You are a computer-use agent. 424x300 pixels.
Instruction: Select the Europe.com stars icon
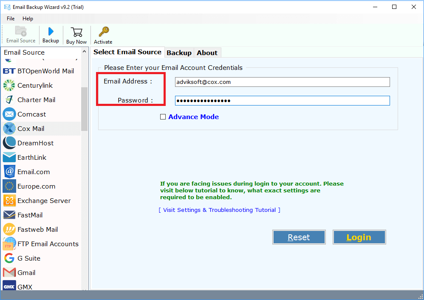pyautogui.click(x=9, y=186)
